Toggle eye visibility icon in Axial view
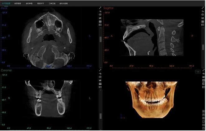 point(100,15)
